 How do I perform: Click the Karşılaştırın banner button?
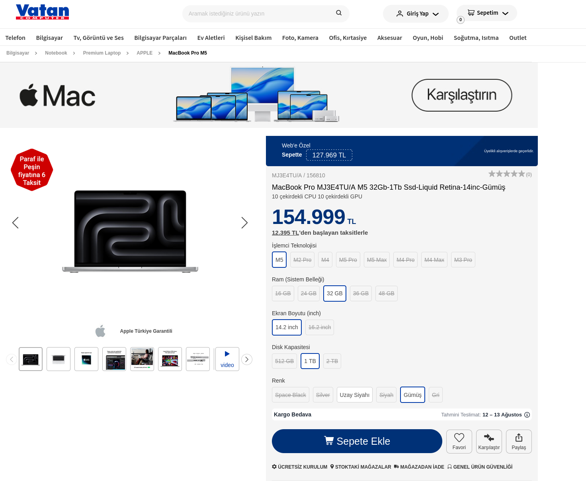click(462, 95)
